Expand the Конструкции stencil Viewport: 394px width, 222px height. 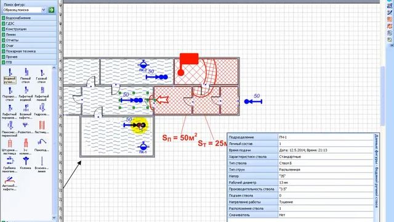[x=29, y=29]
